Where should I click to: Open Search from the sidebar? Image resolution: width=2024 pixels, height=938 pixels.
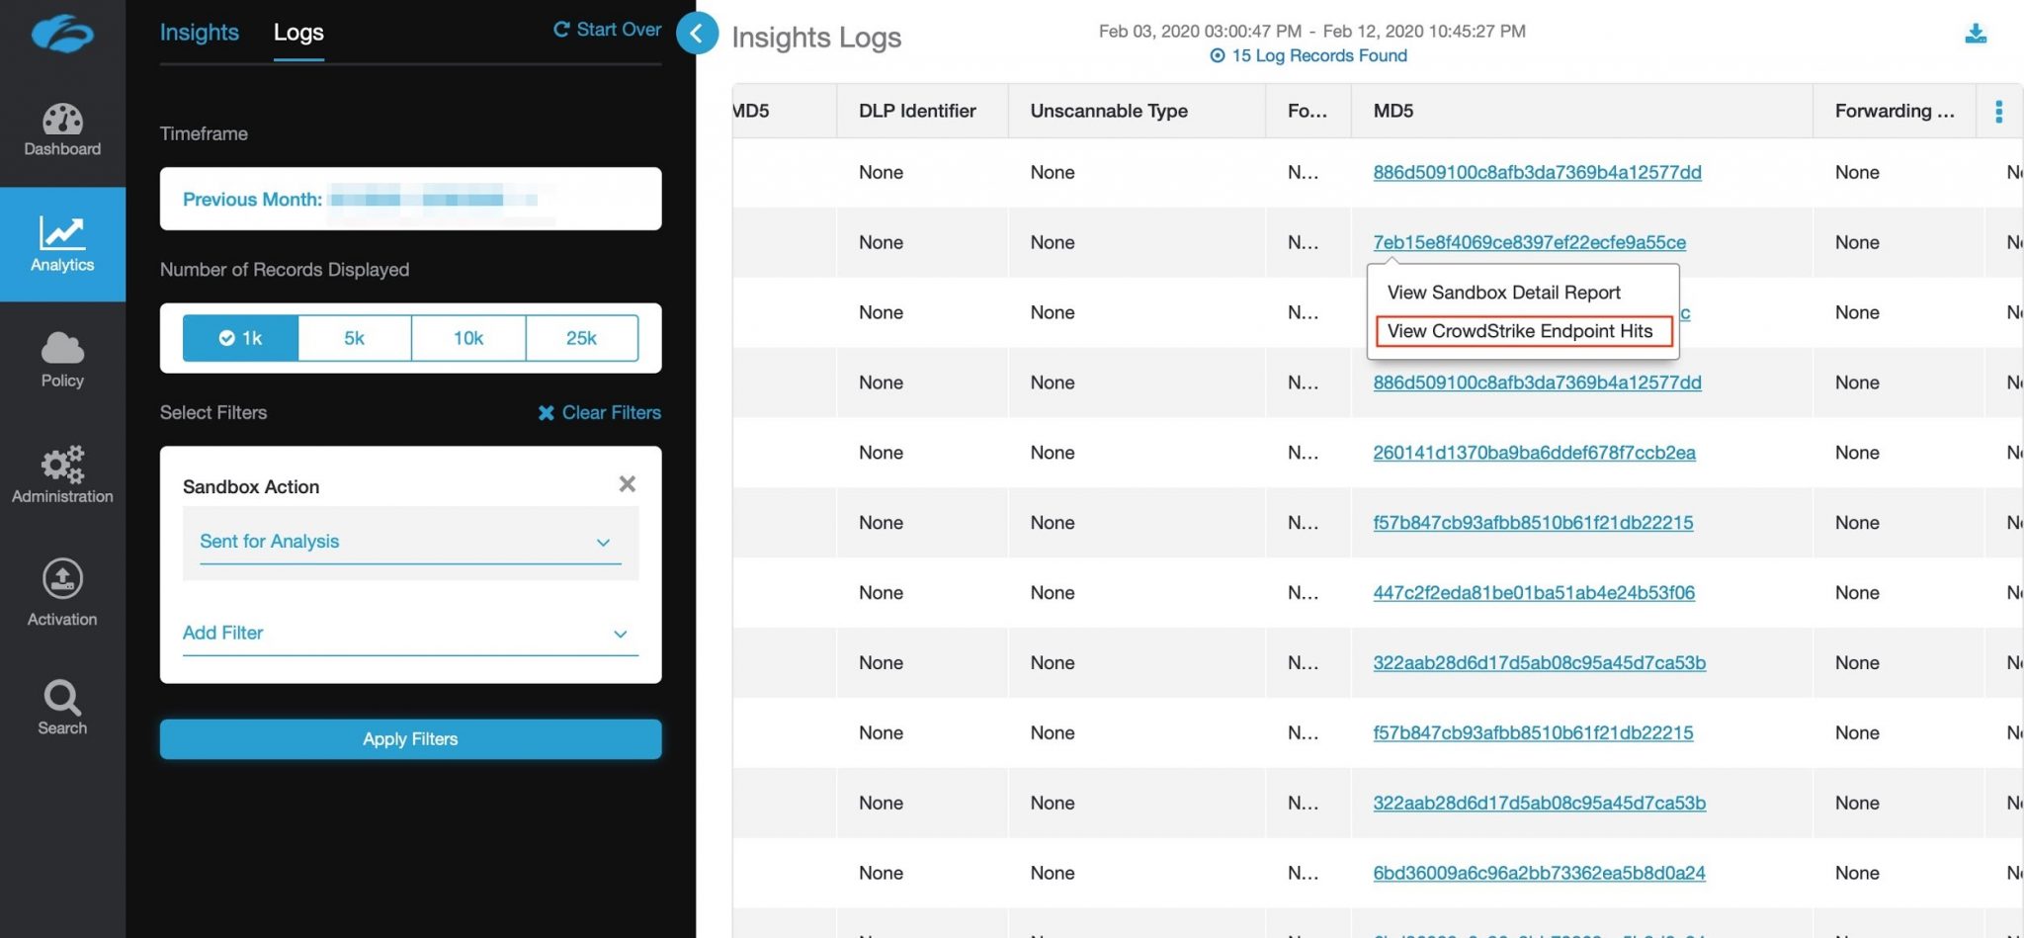click(x=61, y=705)
